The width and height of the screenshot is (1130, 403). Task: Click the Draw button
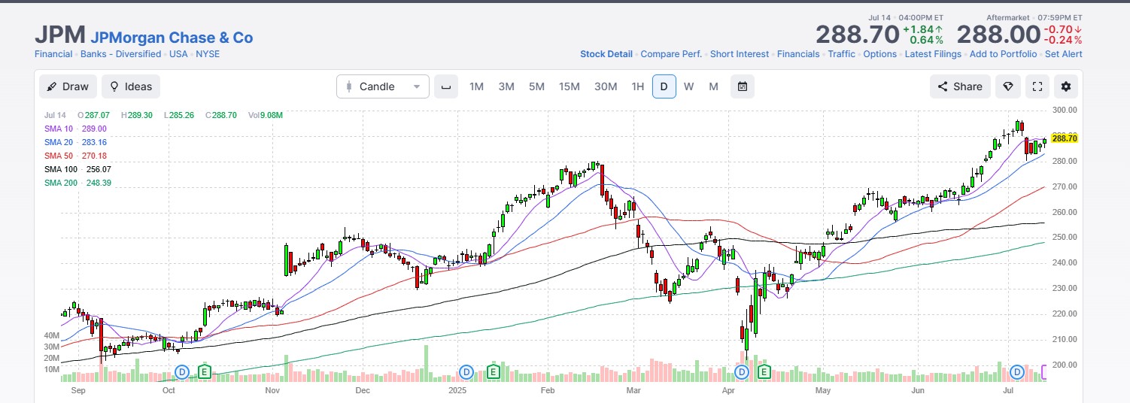tap(68, 86)
